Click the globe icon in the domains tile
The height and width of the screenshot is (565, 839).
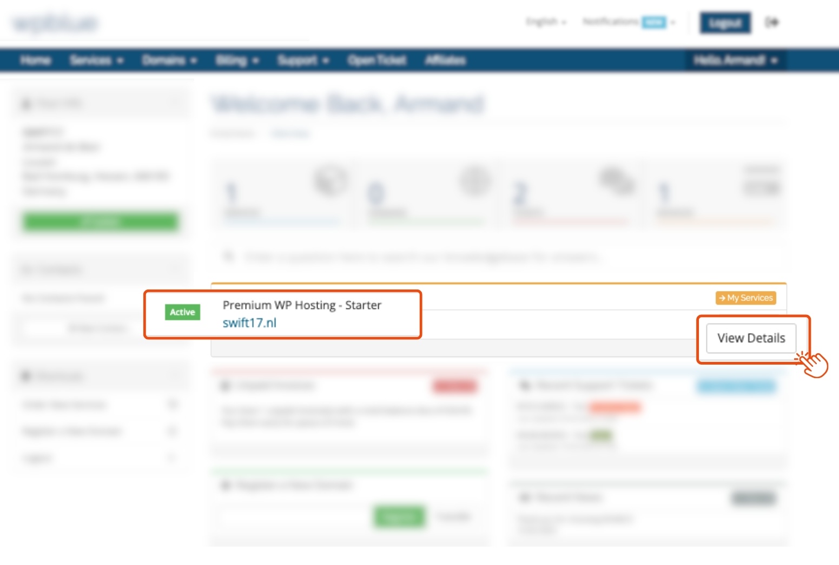click(475, 180)
